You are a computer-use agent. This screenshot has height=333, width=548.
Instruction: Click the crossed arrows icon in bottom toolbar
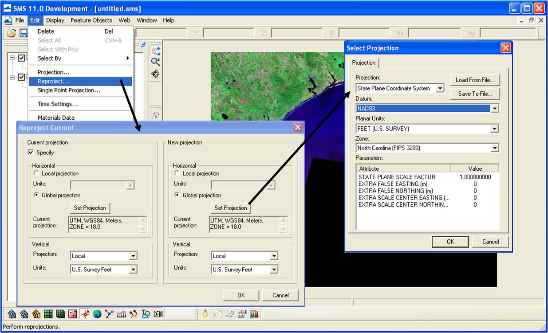(229, 314)
